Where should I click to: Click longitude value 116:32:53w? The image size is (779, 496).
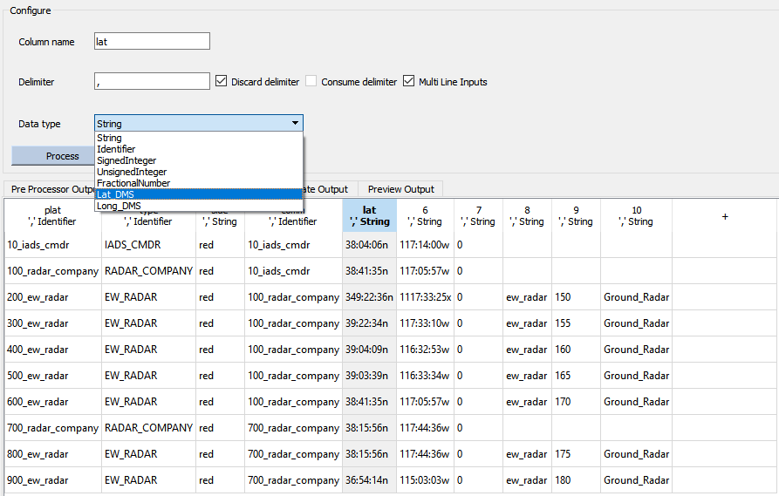click(426, 350)
